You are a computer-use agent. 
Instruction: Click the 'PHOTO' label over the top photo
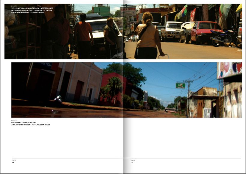click(x=14, y=6)
